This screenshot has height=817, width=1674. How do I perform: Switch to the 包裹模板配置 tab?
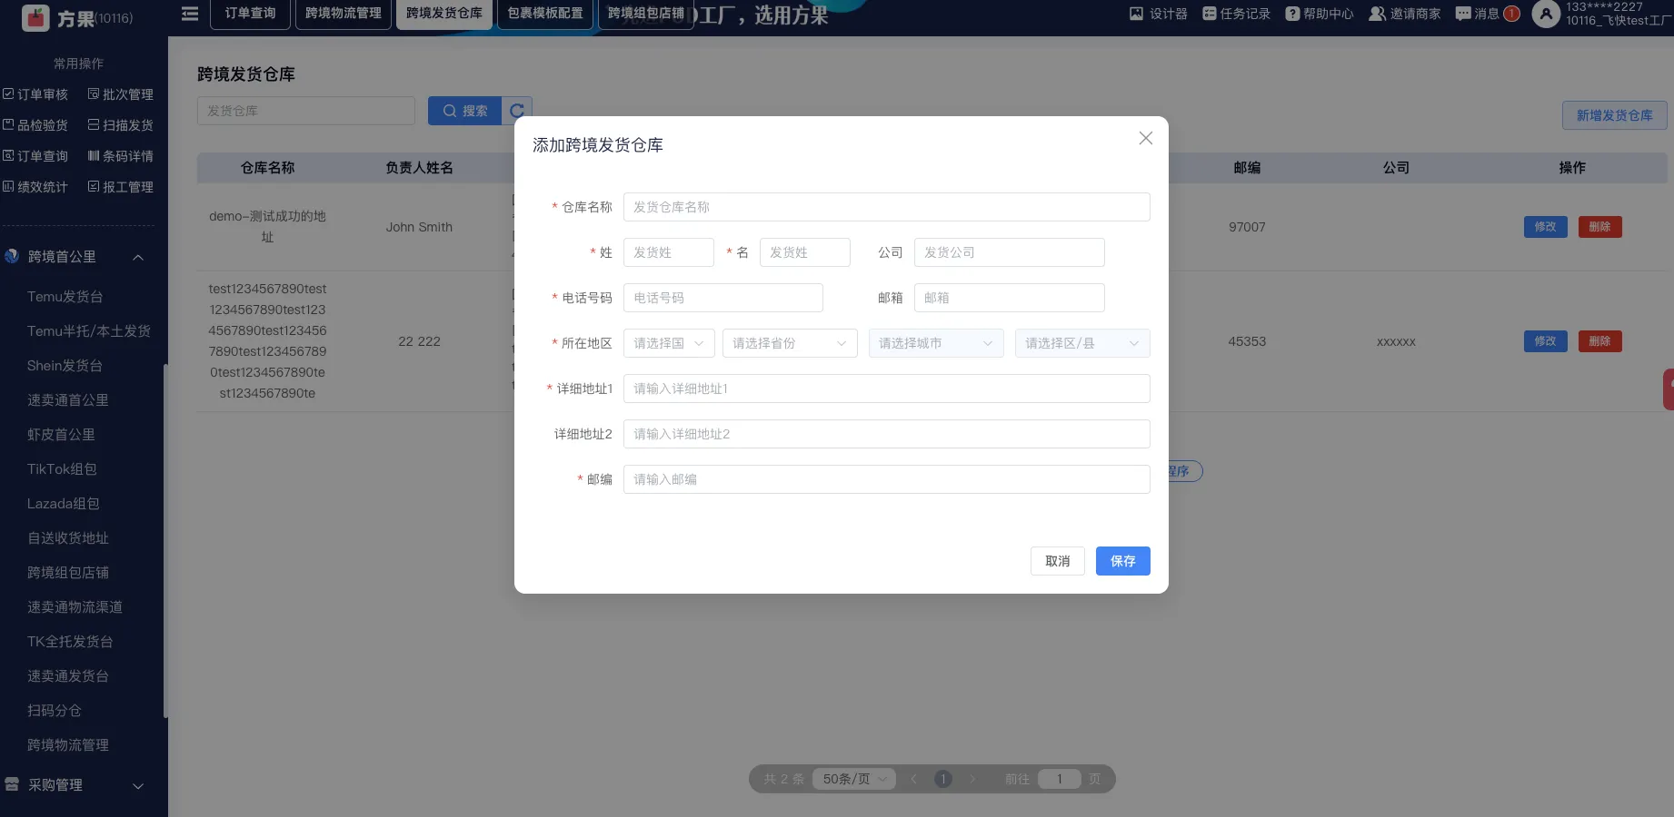tap(544, 14)
